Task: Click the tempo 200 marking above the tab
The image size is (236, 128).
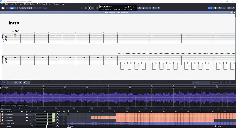Action: click(14, 31)
